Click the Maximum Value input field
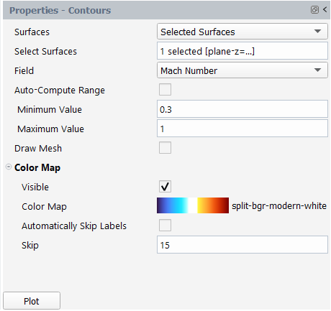331x311 pixels. point(242,129)
